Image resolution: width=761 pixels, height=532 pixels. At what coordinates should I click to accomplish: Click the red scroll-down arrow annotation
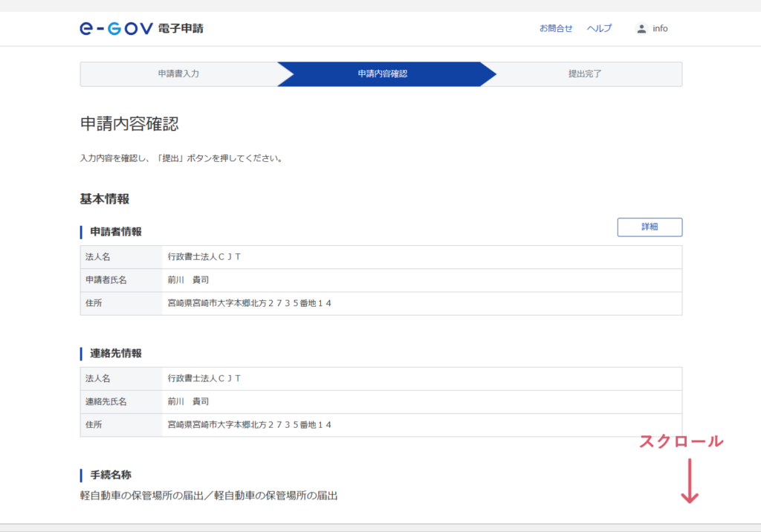[x=690, y=481]
